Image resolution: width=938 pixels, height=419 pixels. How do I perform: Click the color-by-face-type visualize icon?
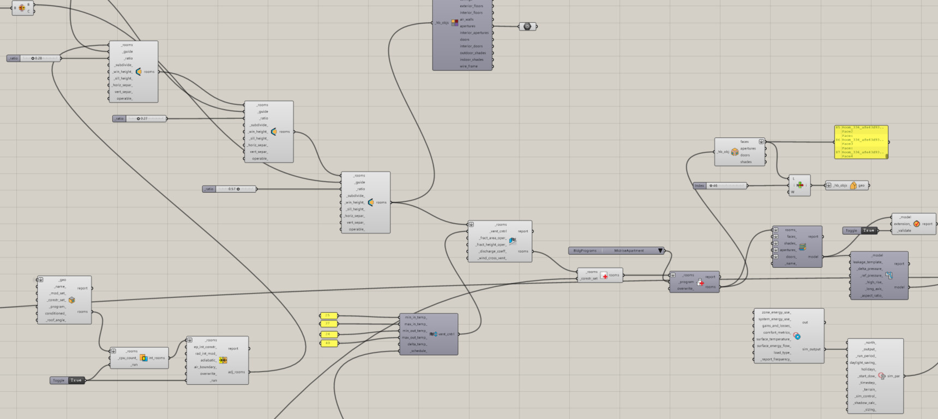(454, 23)
